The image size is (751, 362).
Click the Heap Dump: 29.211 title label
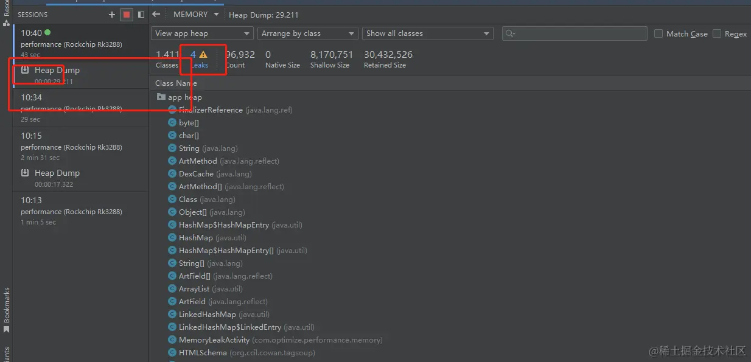264,15
